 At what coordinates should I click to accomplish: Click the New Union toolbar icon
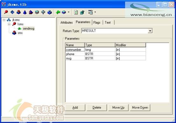click(43, 12)
